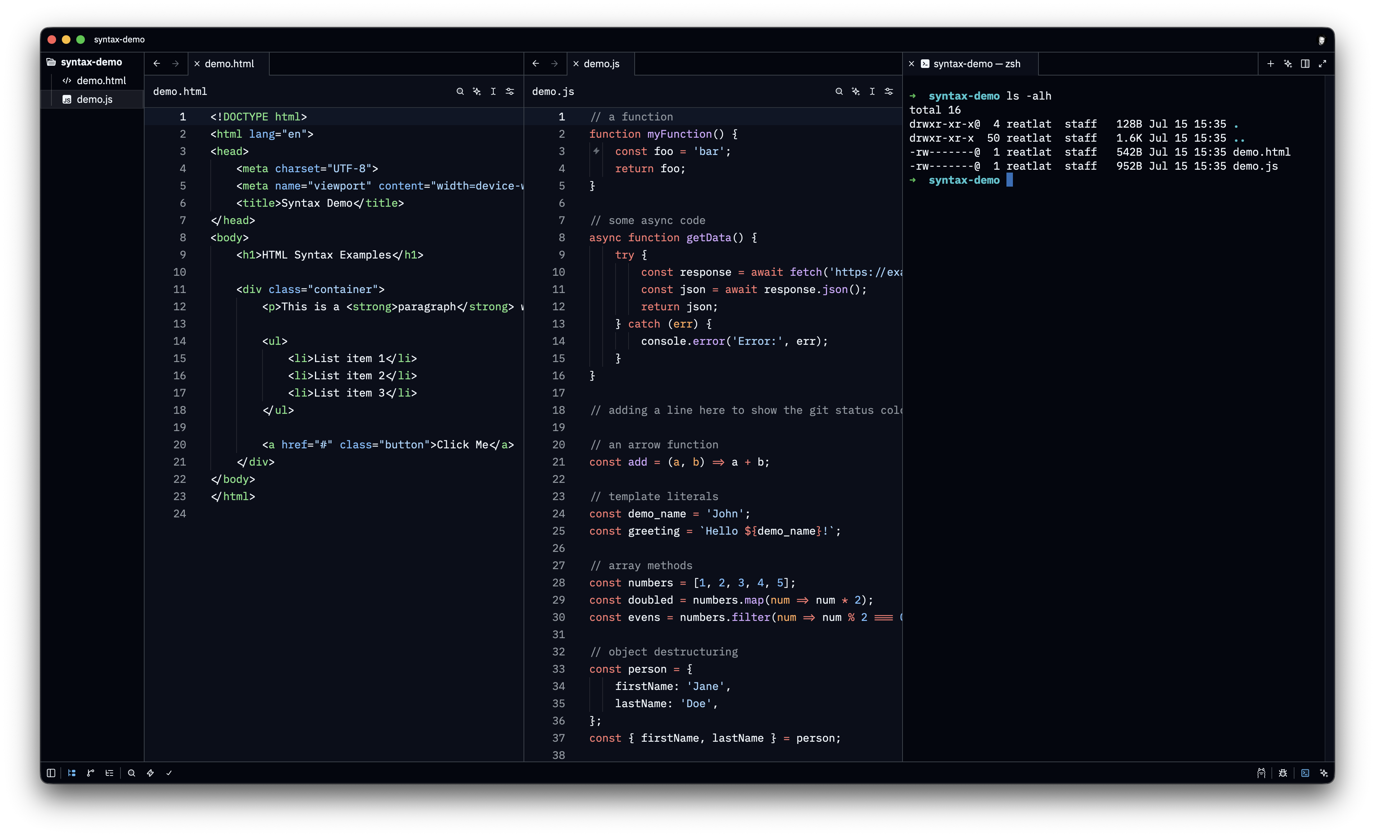The width and height of the screenshot is (1375, 837).
Task: Open the new terminal plus menu
Action: [1271, 64]
